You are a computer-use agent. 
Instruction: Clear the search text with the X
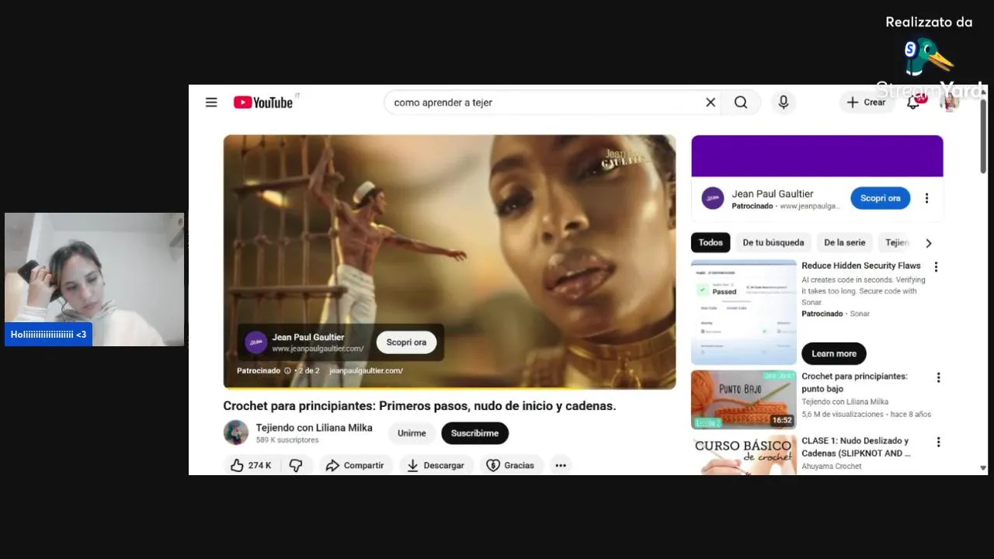[710, 102]
